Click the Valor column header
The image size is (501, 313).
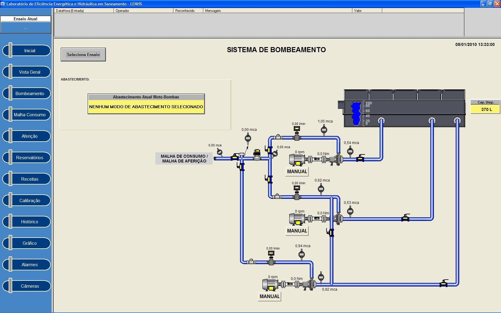[x=367, y=10]
